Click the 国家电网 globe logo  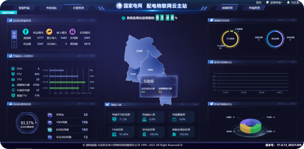tap(119, 5)
